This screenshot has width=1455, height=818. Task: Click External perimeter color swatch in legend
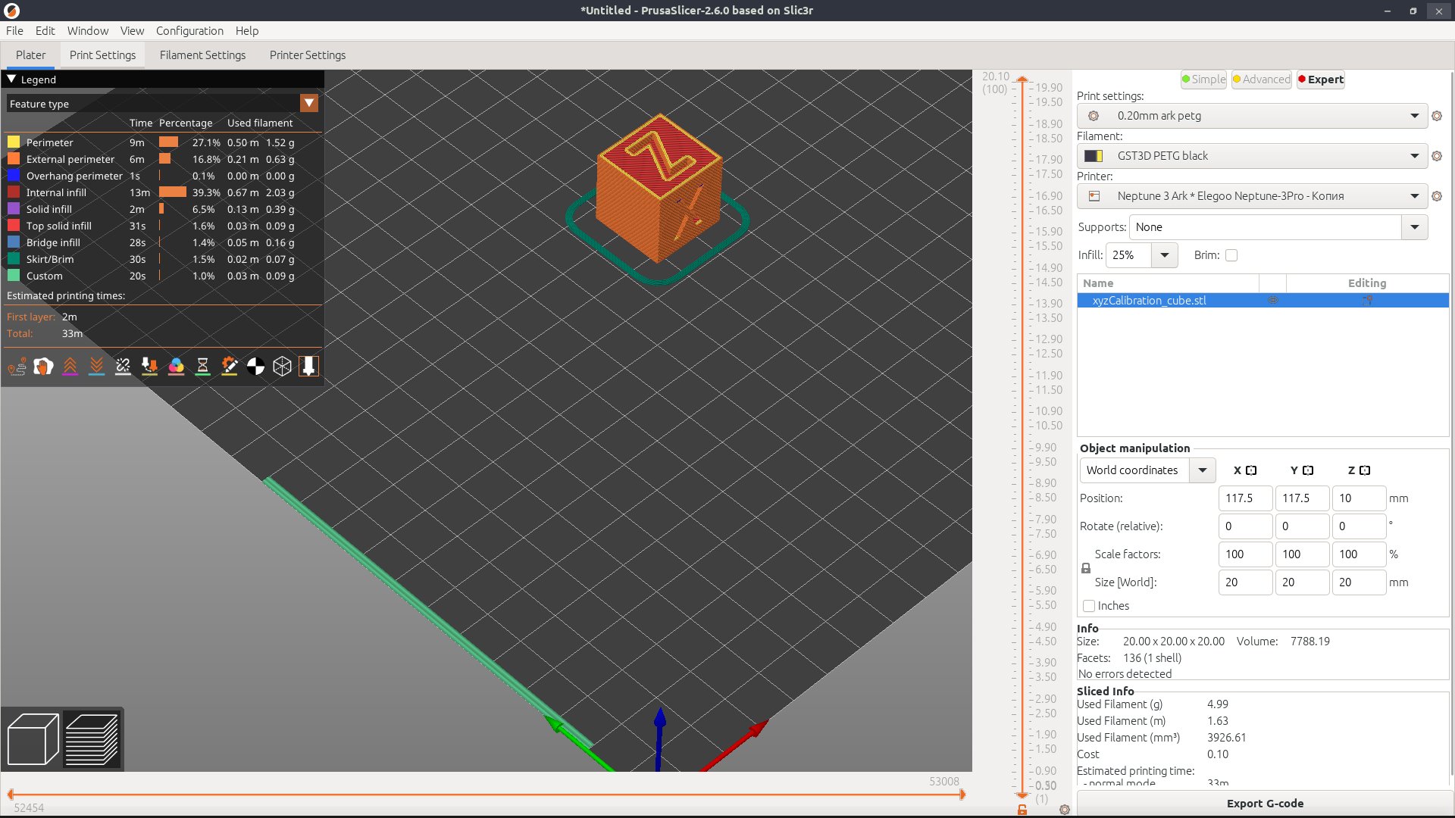pos(14,159)
